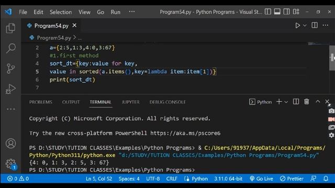Click the video record overlay icon
335x188 pixels.
pyautogui.click(x=331, y=119)
